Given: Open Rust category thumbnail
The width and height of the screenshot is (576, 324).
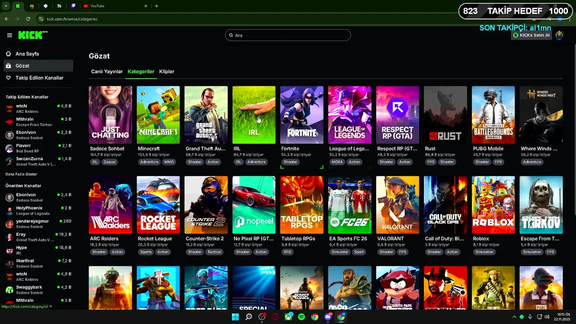Looking at the screenshot, I should (x=445, y=115).
